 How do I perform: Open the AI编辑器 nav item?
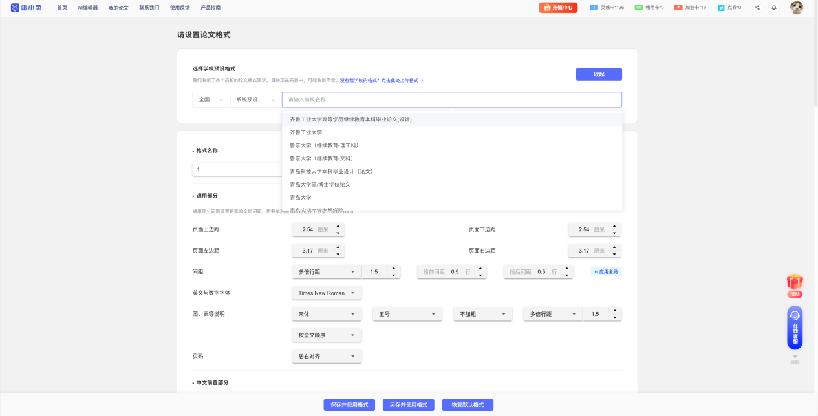pyautogui.click(x=87, y=8)
